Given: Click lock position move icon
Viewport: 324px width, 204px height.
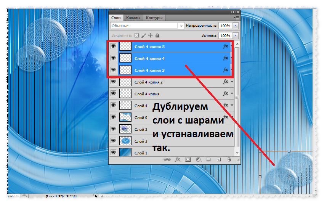Looking at the screenshot, I should click(x=151, y=35).
